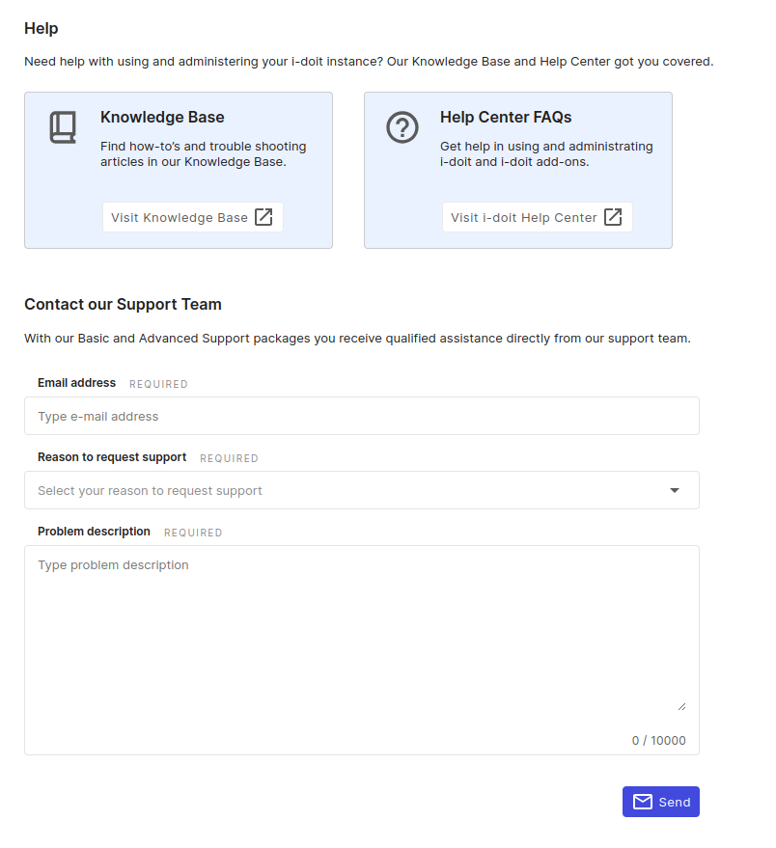
Task: Expand the reason dropdown using its arrow
Action: pyautogui.click(x=675, y=490)
